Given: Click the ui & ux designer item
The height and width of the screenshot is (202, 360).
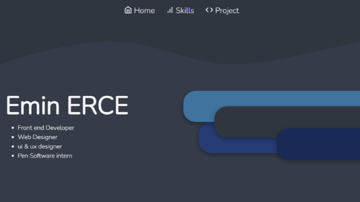Looking at the screenshot, I should pyautogui.click(x=40, y=146).
